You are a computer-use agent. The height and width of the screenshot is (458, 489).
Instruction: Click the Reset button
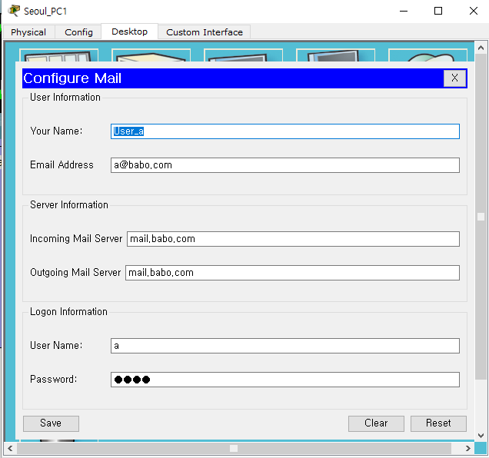[x=438, y=423]
